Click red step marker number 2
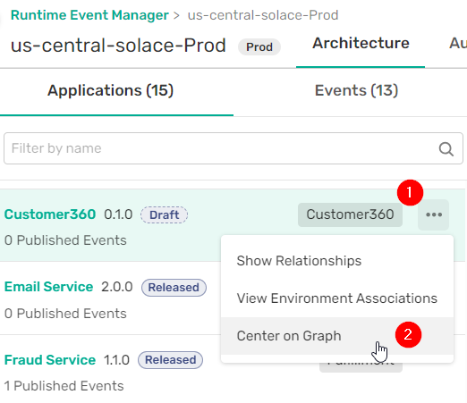The image size is (467, 403). (408, 334)
